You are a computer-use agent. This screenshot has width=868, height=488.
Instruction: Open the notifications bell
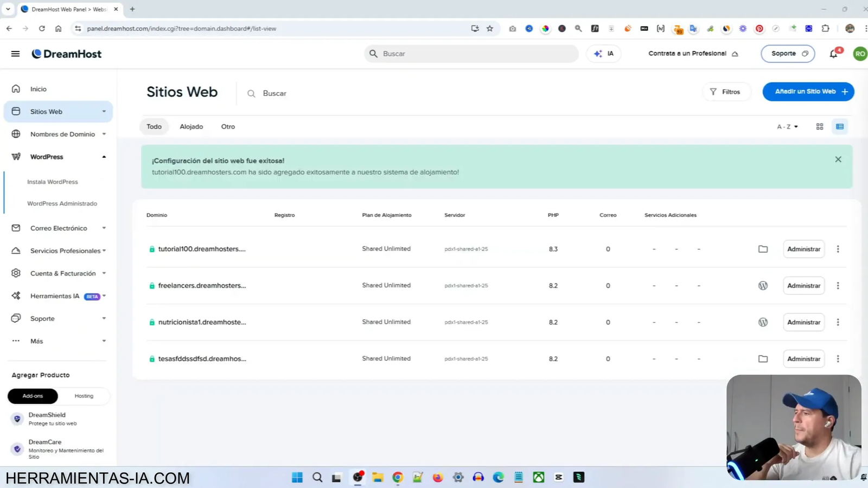[833, 54]
